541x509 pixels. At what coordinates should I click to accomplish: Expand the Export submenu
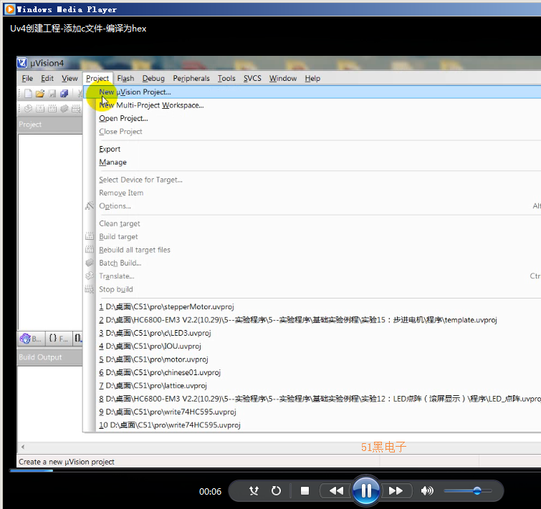click(312, 149)
